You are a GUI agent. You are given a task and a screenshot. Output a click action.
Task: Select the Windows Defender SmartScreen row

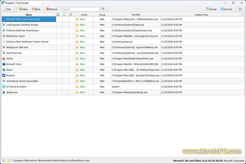pos(123,30)
